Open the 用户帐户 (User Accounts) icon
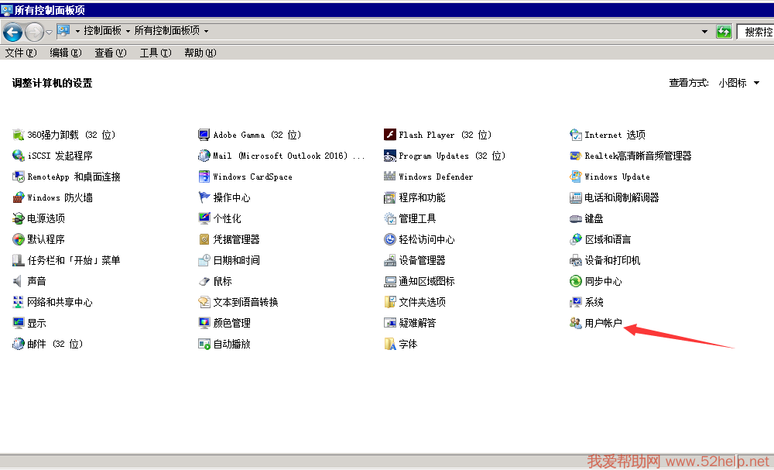The image size is (774, 470). click(x=576, y=323)
